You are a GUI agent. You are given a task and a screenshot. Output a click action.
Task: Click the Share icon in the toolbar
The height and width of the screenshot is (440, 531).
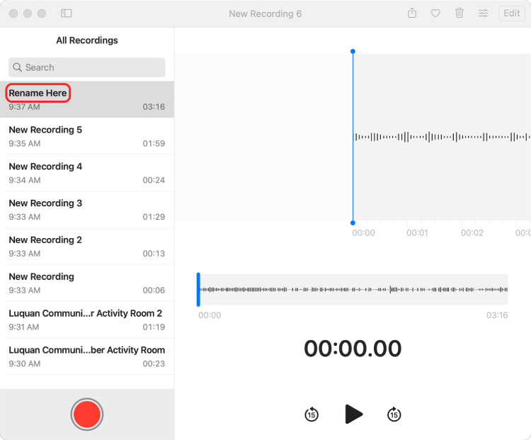(x=412, y=13)
